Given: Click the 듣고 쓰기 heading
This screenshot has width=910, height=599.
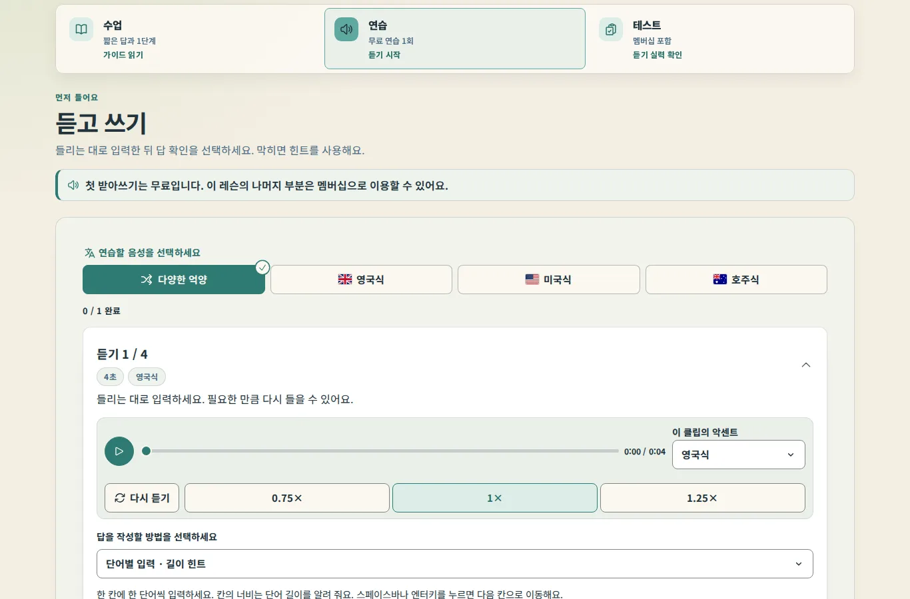Looking at the screenshot, I should 101,123.
